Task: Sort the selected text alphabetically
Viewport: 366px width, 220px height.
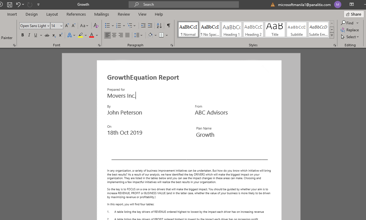Action: coord(159,26)
